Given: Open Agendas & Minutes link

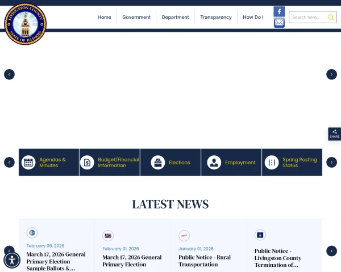Looking at the screenshot, I should pos(53,163).
